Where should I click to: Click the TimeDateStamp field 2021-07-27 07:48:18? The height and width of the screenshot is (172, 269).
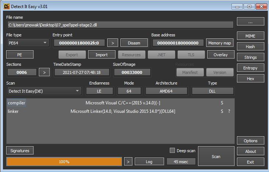82,72
